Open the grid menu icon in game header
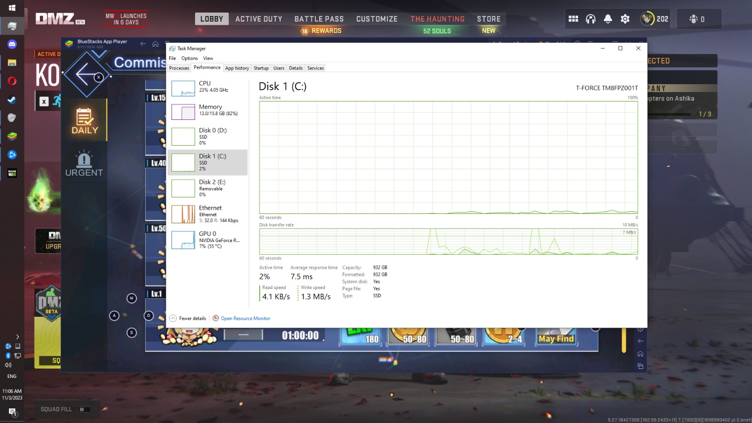This screenshot has width=752, height=423. (x=573, y=19)
